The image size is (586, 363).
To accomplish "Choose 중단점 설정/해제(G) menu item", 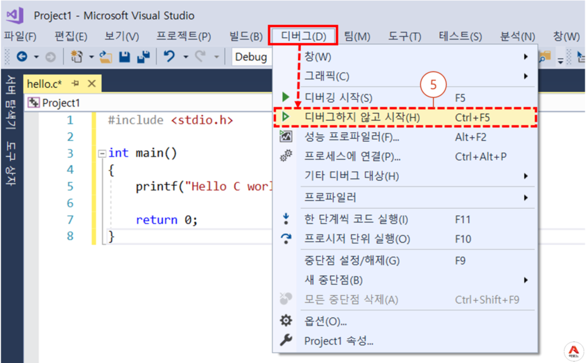I will pos(405,261).
